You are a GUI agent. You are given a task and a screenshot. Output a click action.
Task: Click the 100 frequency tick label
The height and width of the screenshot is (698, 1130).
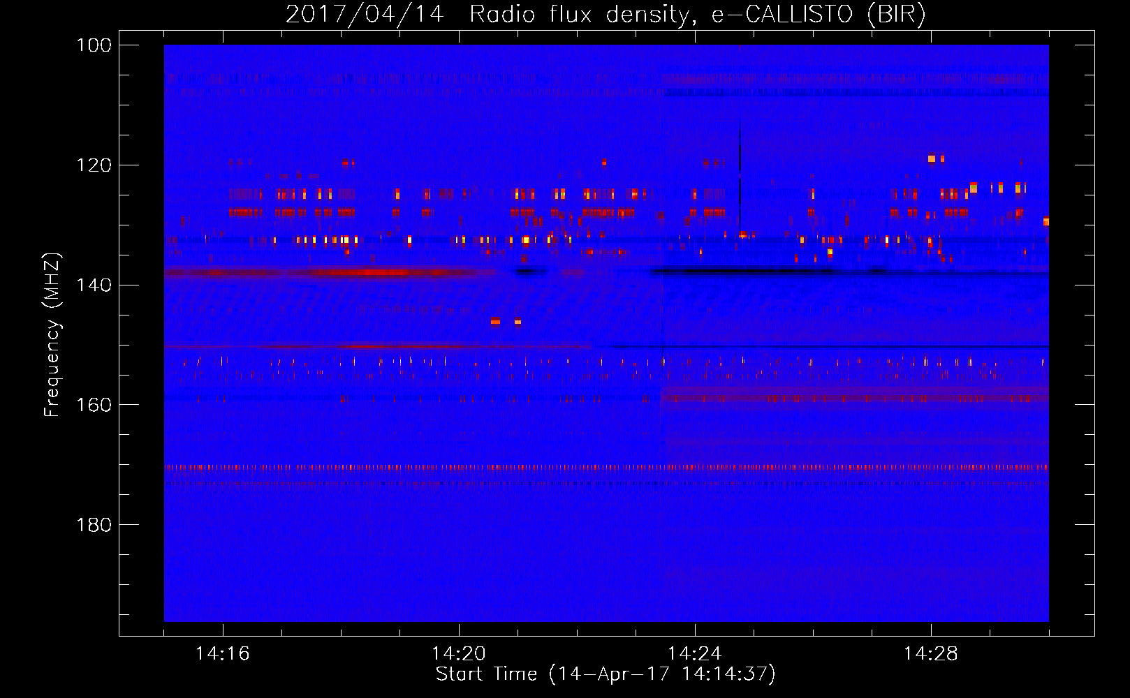click(93, 45)
